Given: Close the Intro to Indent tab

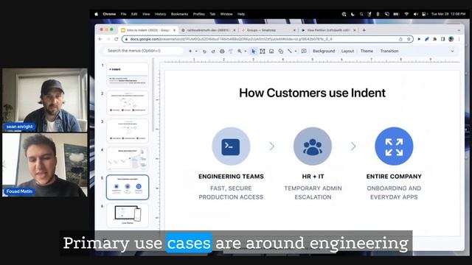Looking at the screenshot, I should click(x=174, y=30).
